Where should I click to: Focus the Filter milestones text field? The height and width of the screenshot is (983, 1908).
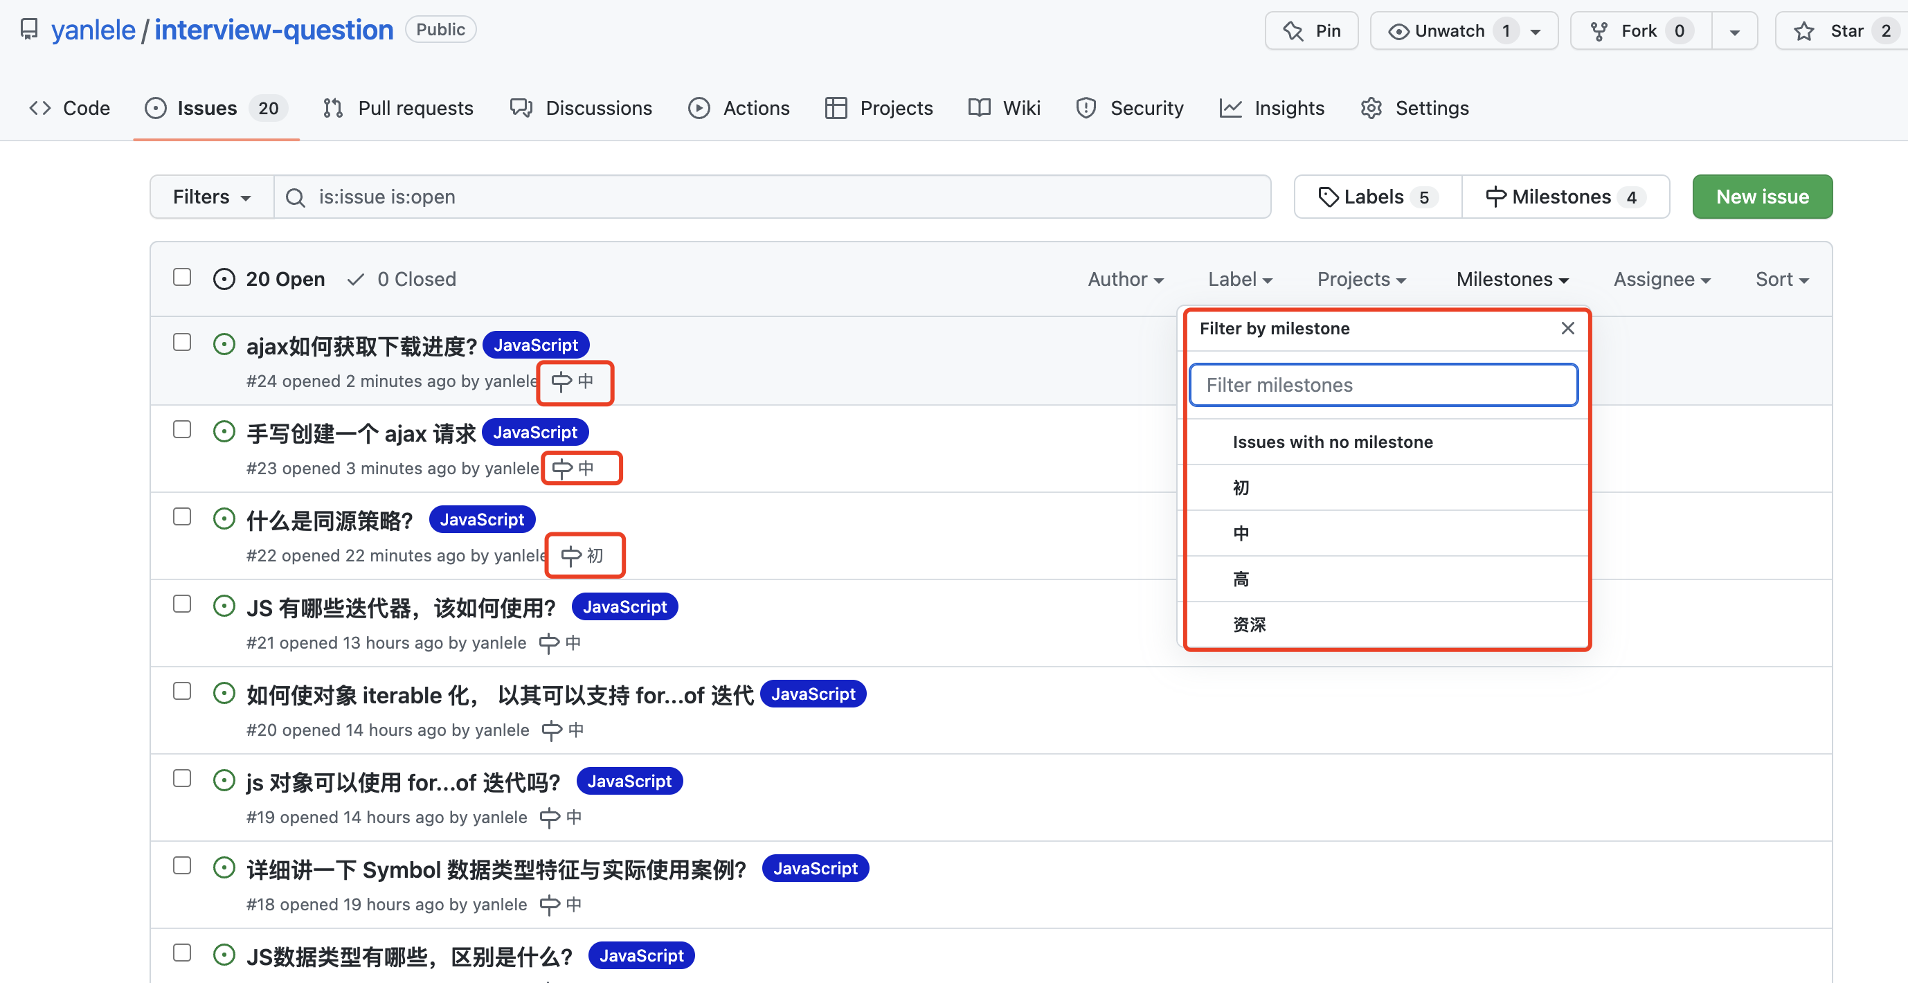(1383, 385)
